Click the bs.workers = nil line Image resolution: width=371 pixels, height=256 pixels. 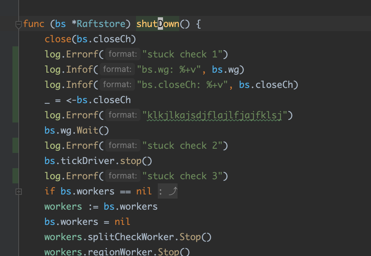pyautogui.click(x=87, y=222)
